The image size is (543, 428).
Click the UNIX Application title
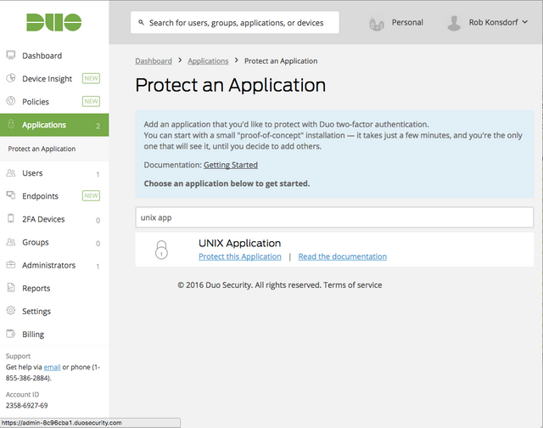(x=239, y=243)
